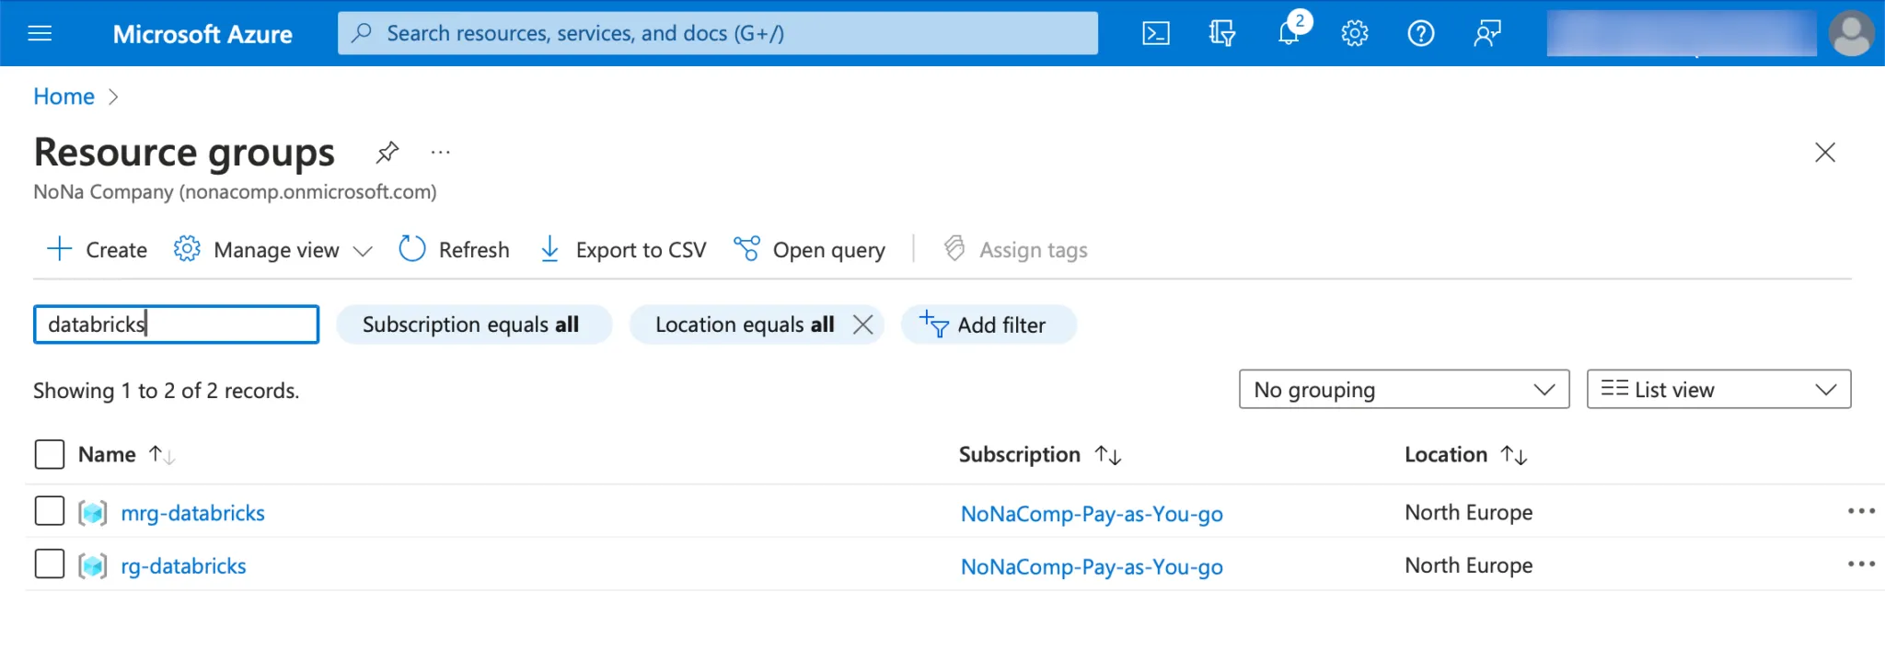Click the databricks filter text field
The height and width of the screenshot is (672, 1885).
click(x=176, y=325)
